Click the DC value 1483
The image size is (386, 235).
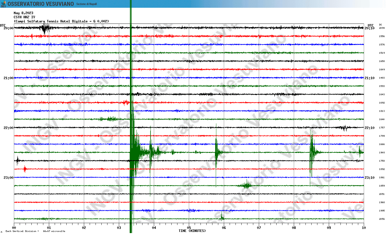(382, 78)
